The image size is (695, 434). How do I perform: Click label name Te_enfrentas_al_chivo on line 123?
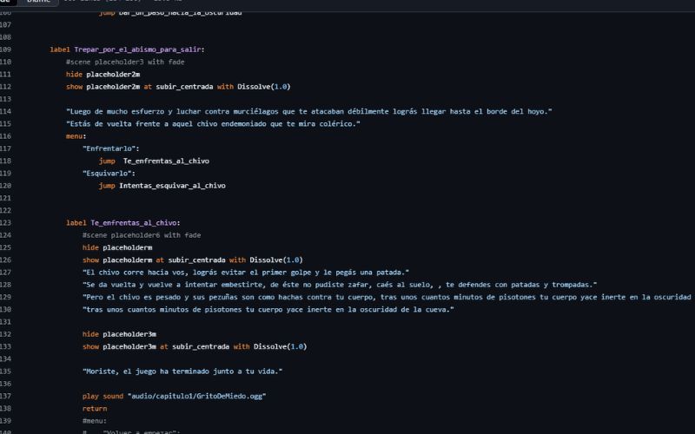click(x=135, y=222)
